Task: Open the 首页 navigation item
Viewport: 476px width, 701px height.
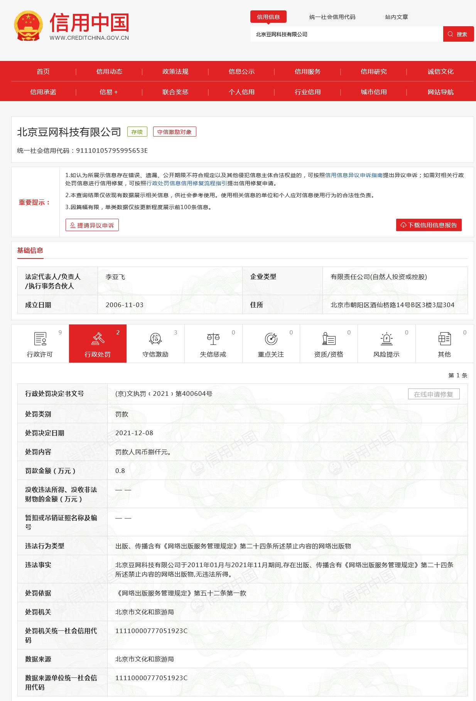Action: tap(43, 71)
